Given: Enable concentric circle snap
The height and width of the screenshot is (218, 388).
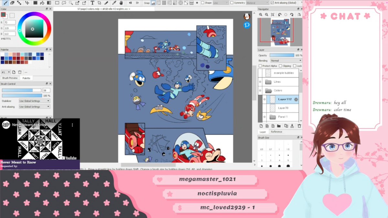Looking at the screenshot, I should [x=180, y=3].
